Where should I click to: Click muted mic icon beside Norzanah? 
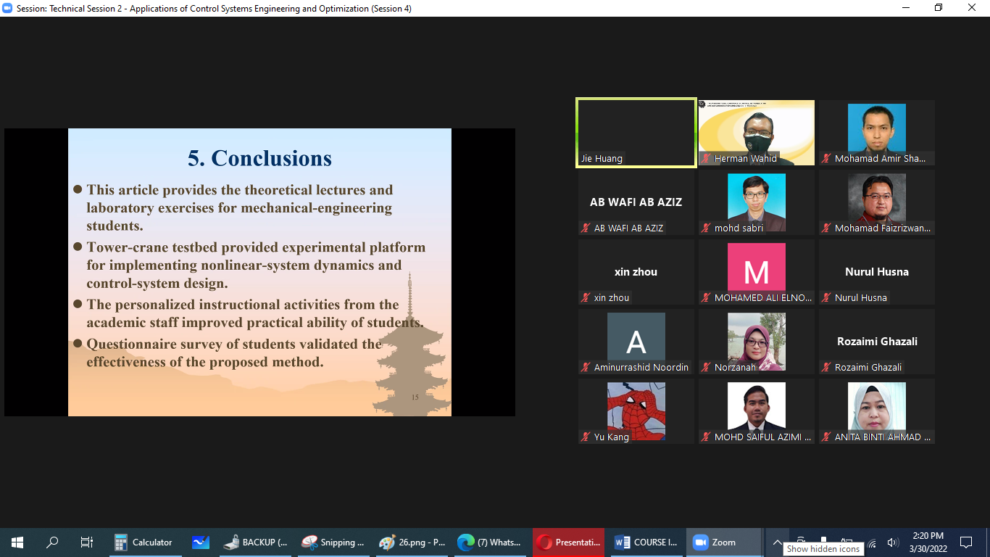(706, 368)
